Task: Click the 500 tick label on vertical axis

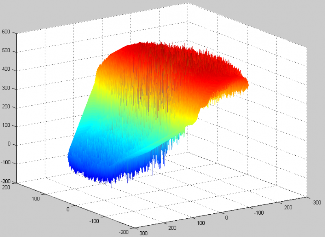Action: click(x=6, y=50)
